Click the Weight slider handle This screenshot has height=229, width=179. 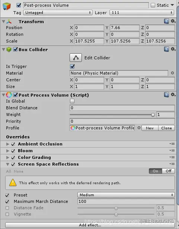coord(153,115)
